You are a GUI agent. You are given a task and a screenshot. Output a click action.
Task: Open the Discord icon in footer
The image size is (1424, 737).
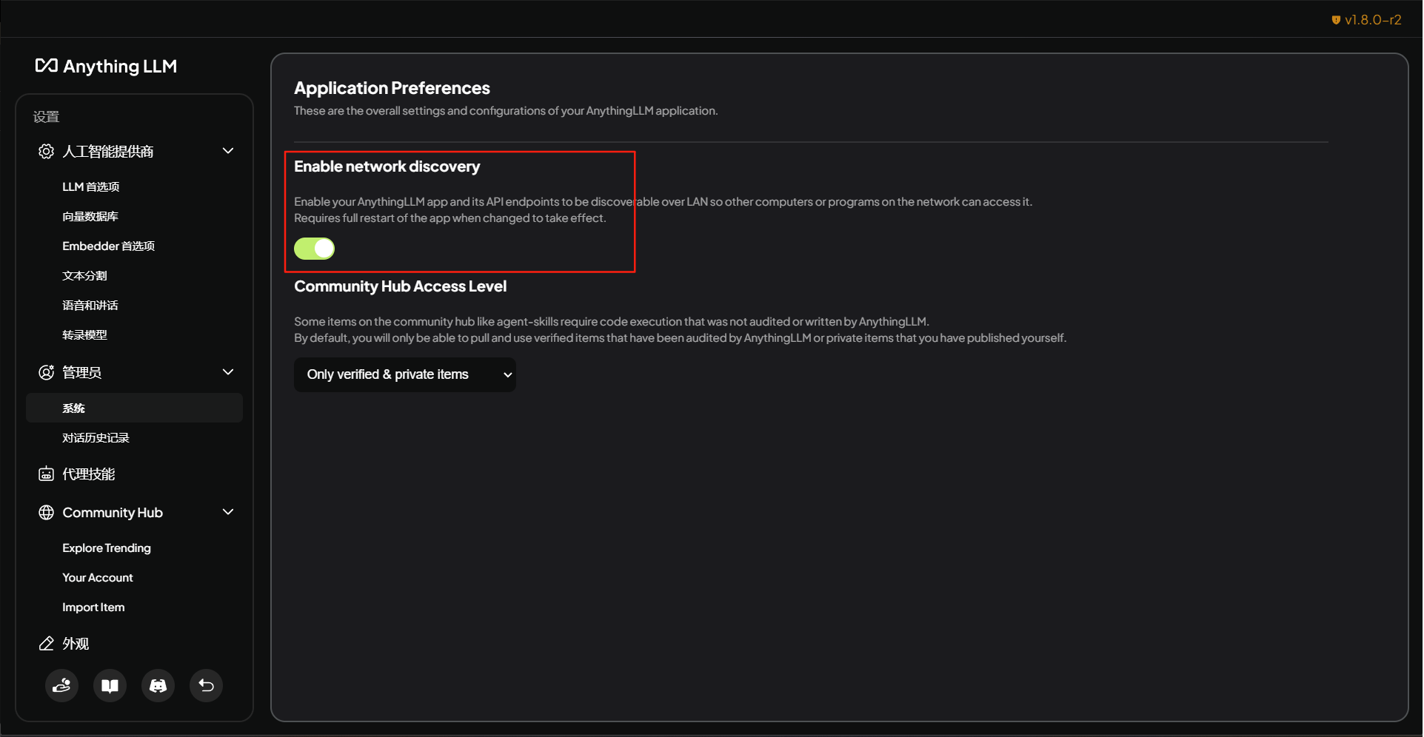coord(158,685)
